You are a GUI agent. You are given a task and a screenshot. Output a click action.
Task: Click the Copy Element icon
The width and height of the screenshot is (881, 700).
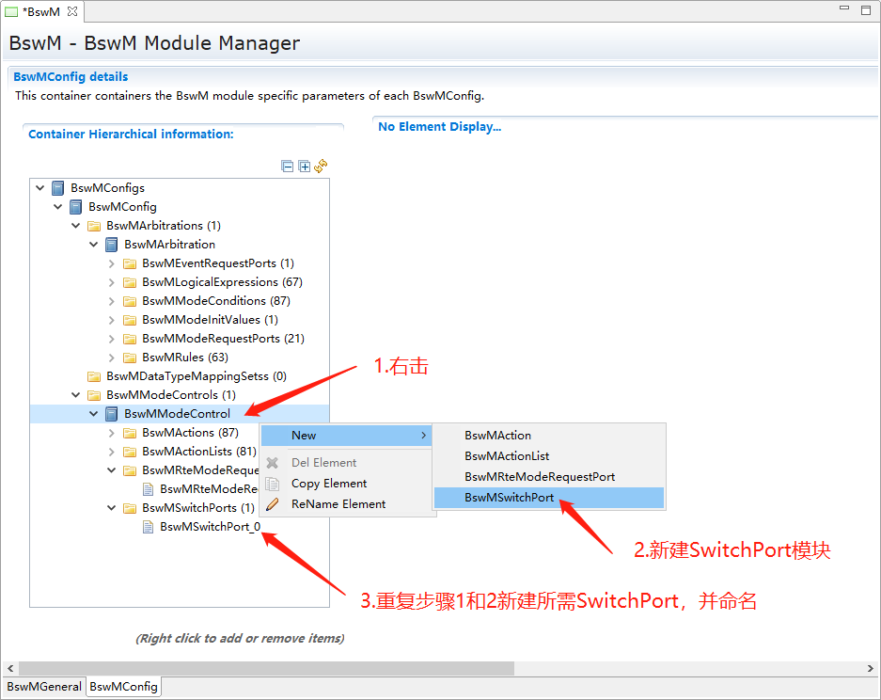[x=273, y=484]
